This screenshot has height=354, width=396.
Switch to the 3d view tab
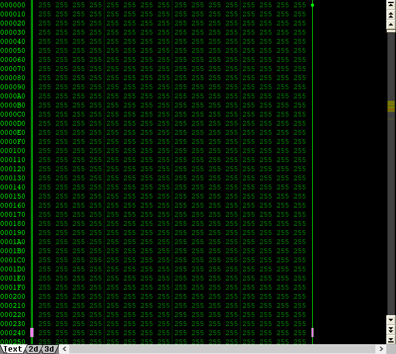49,349
